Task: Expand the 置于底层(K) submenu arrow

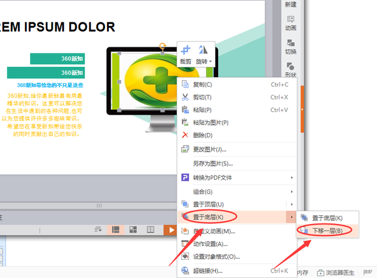Action: [x=292, y=217]
